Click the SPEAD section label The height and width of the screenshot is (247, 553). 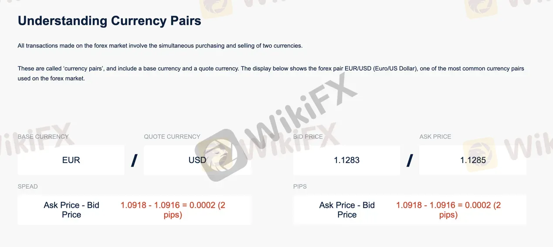pyautogui.click(x=28, y=187)
